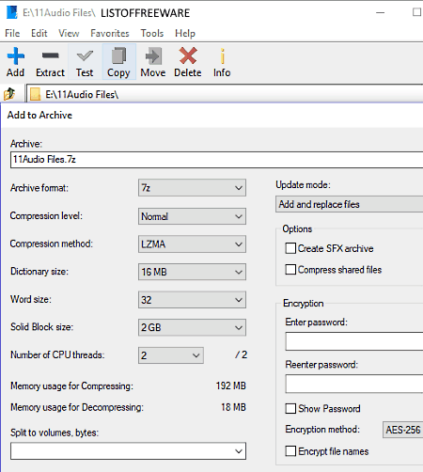Screen dimensions: 423x472
Task: Enable Encrypt file names option
Action: click(x=290, y=451)
